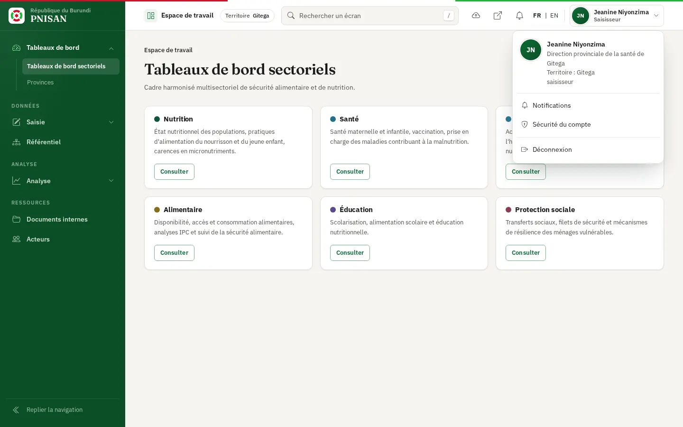Click the Tableaux de bord gauge icon
Screen dimensions: 683x427
17,47
